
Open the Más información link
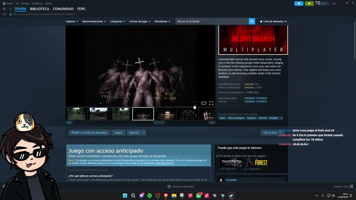point(165,163)
